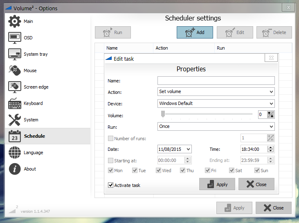Click the Volume slider track
The image size is (299, 223).
[209, 114]
